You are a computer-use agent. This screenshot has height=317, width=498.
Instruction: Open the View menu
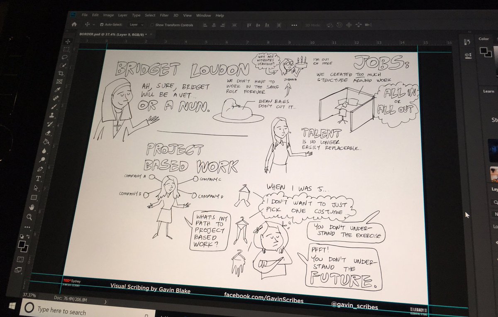click(188, 15)
